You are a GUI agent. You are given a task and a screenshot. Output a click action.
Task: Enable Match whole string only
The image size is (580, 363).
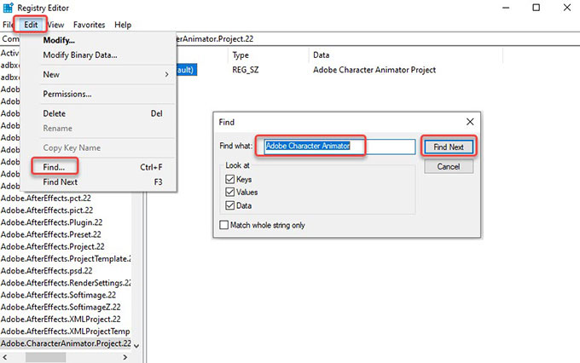click(223, 225)
